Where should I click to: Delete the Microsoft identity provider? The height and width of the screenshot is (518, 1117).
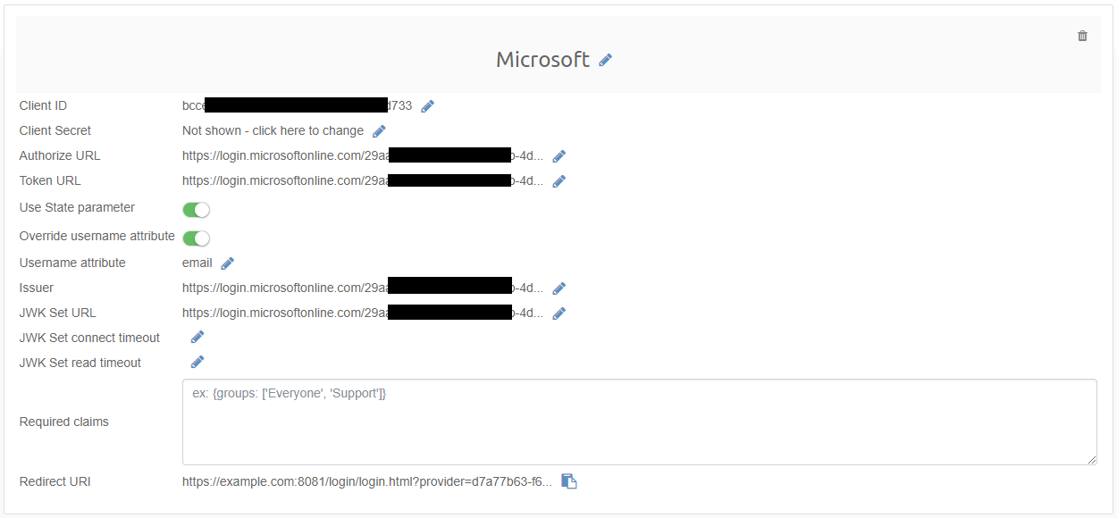point(1082,36)
